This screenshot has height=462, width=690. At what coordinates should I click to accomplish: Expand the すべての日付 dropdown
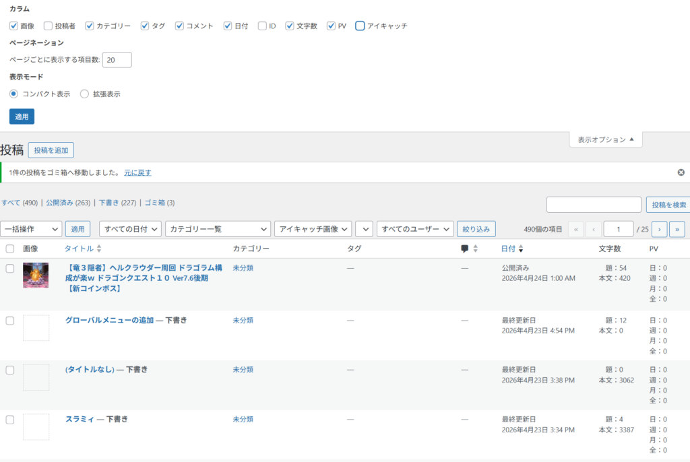point(130,229)
